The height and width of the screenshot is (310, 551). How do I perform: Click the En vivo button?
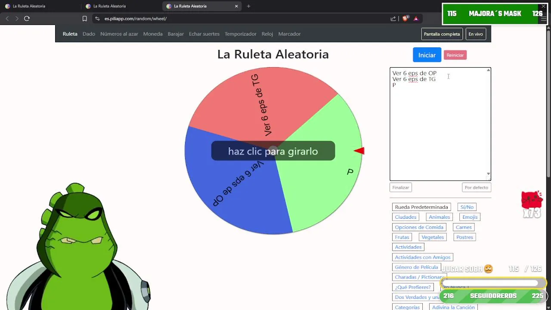(476, 34)
